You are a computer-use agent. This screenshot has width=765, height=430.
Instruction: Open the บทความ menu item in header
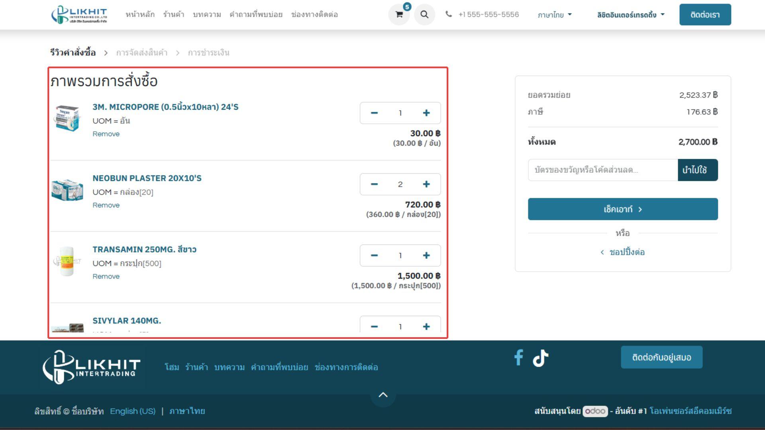pyautogui.click(x=207, y=14)
